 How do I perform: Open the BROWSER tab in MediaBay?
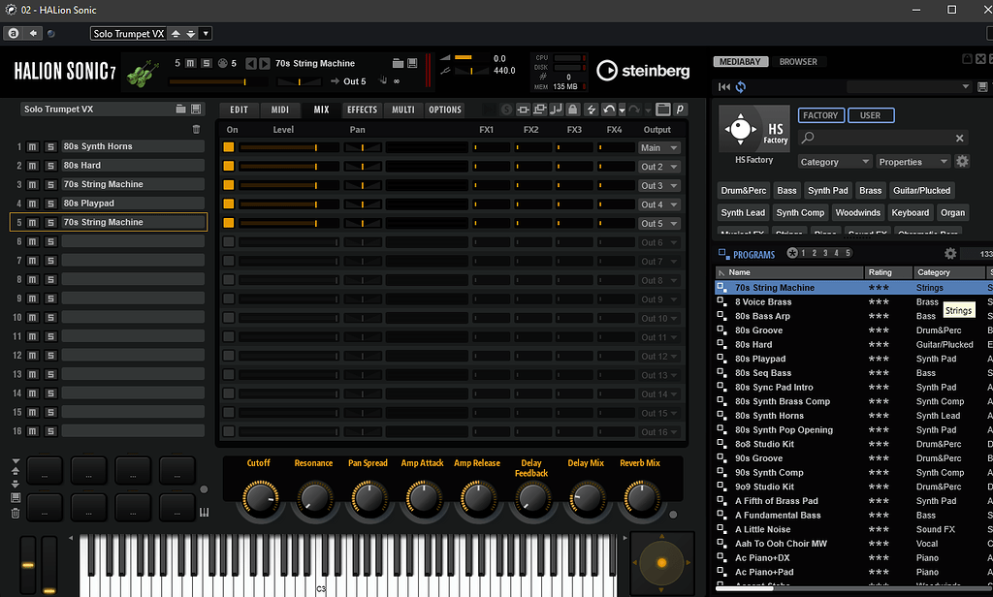798,60
